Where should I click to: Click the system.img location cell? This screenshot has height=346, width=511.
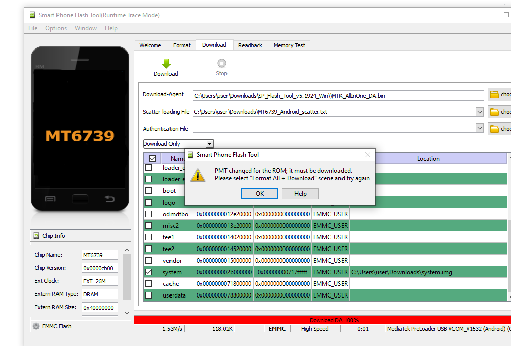coord(428,272)
